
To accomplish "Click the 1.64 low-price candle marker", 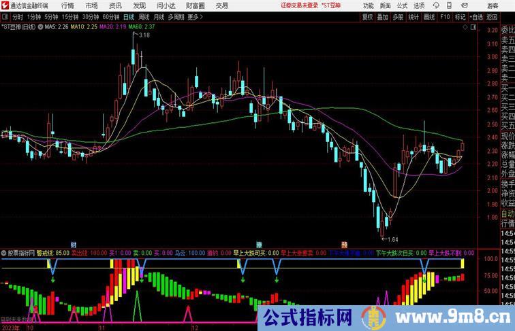I will coord(391,239).
